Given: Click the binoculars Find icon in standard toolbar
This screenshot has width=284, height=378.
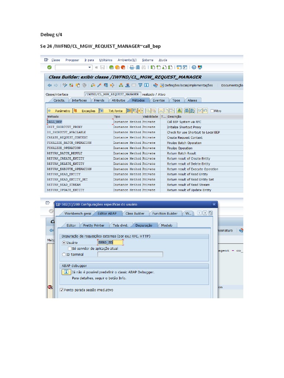Looking at the screenshot, I should coord(138,68).
